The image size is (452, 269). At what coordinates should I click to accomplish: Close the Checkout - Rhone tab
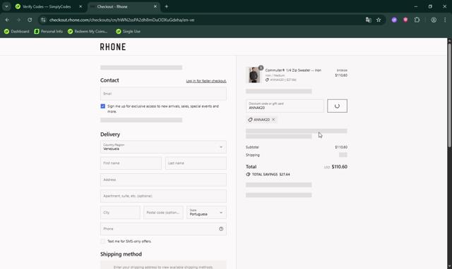[x=155, y=6]
